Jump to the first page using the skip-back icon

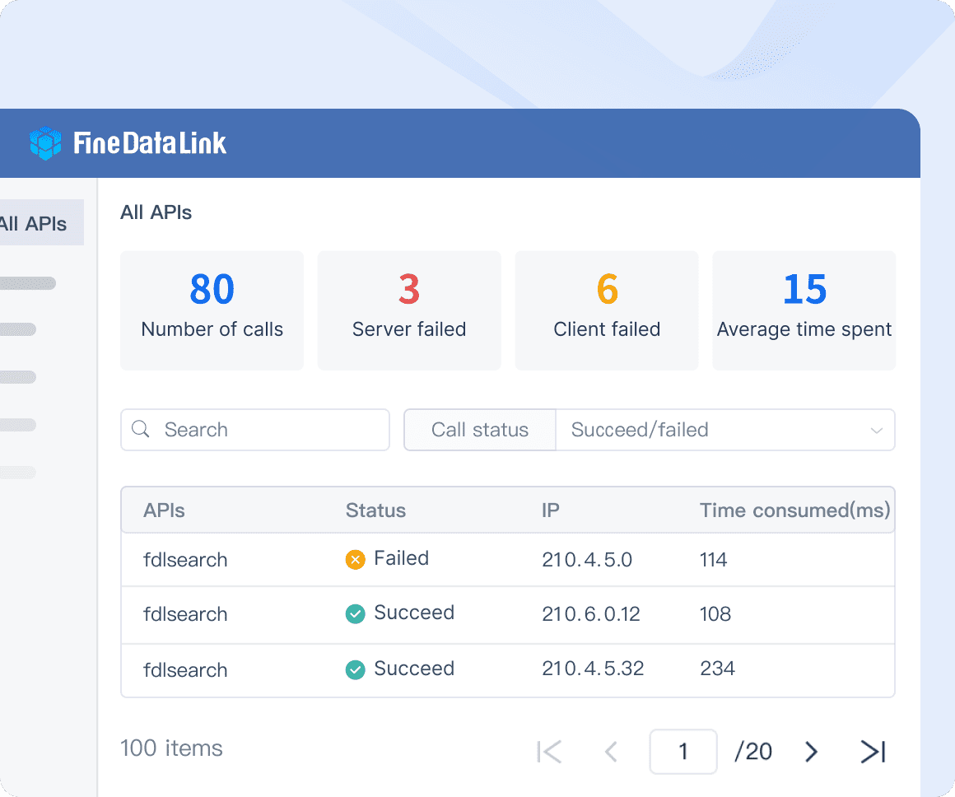click(549, 751)
